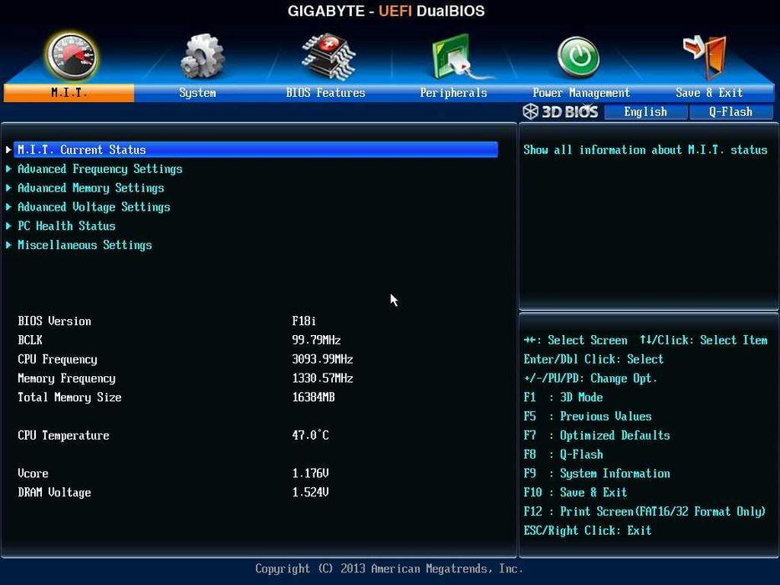
Task: Click the GIGABYTE UEFI DualBIOS title
Action: 386,11
